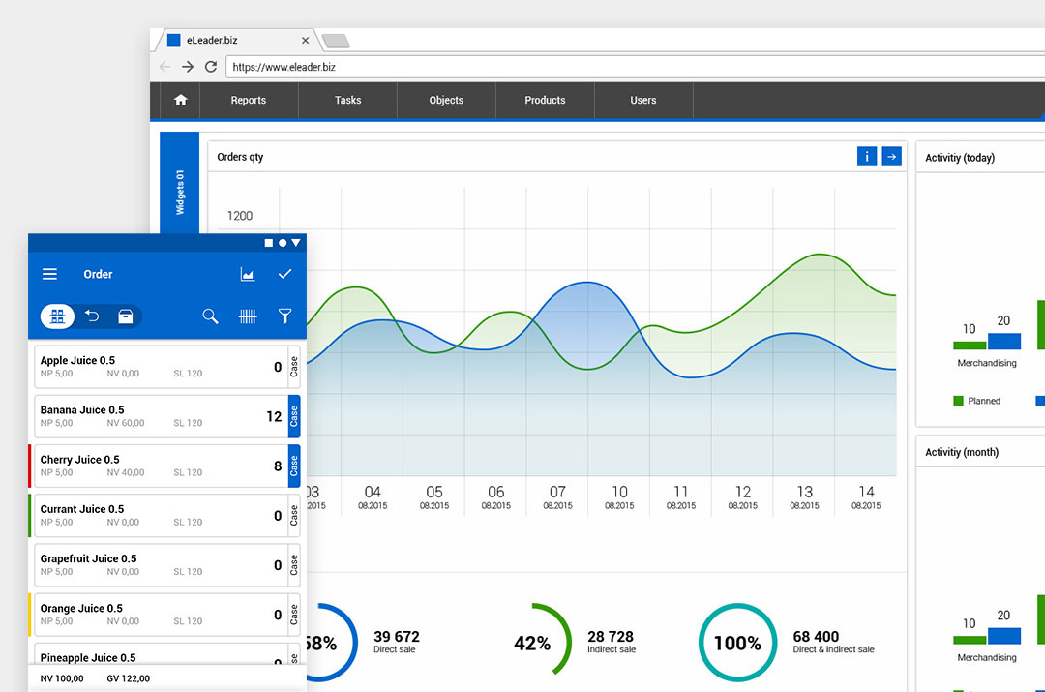Toggle Case unit for Orange Juice 0.5

(x=294, y=615)
